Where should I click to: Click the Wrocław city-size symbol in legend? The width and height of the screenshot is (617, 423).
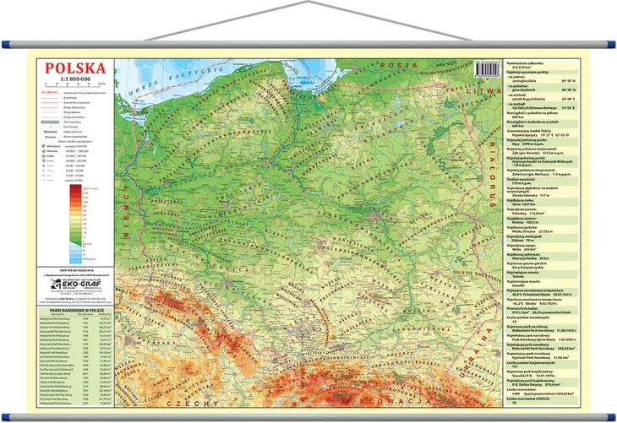pos(43,151)
